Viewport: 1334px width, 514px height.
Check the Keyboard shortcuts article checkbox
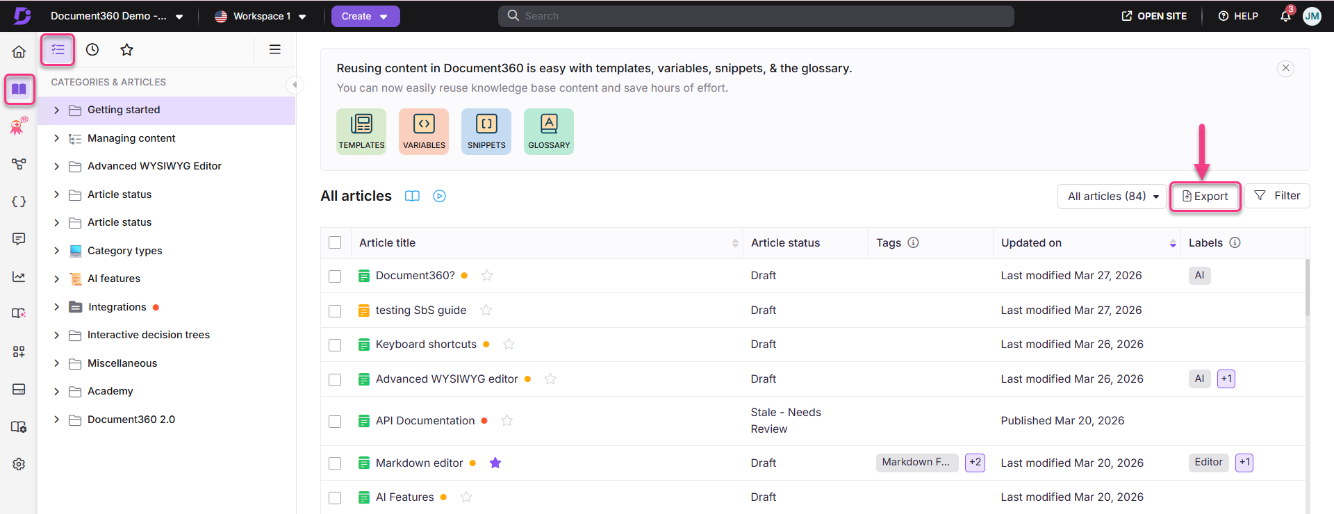click(x=335, y=345)
